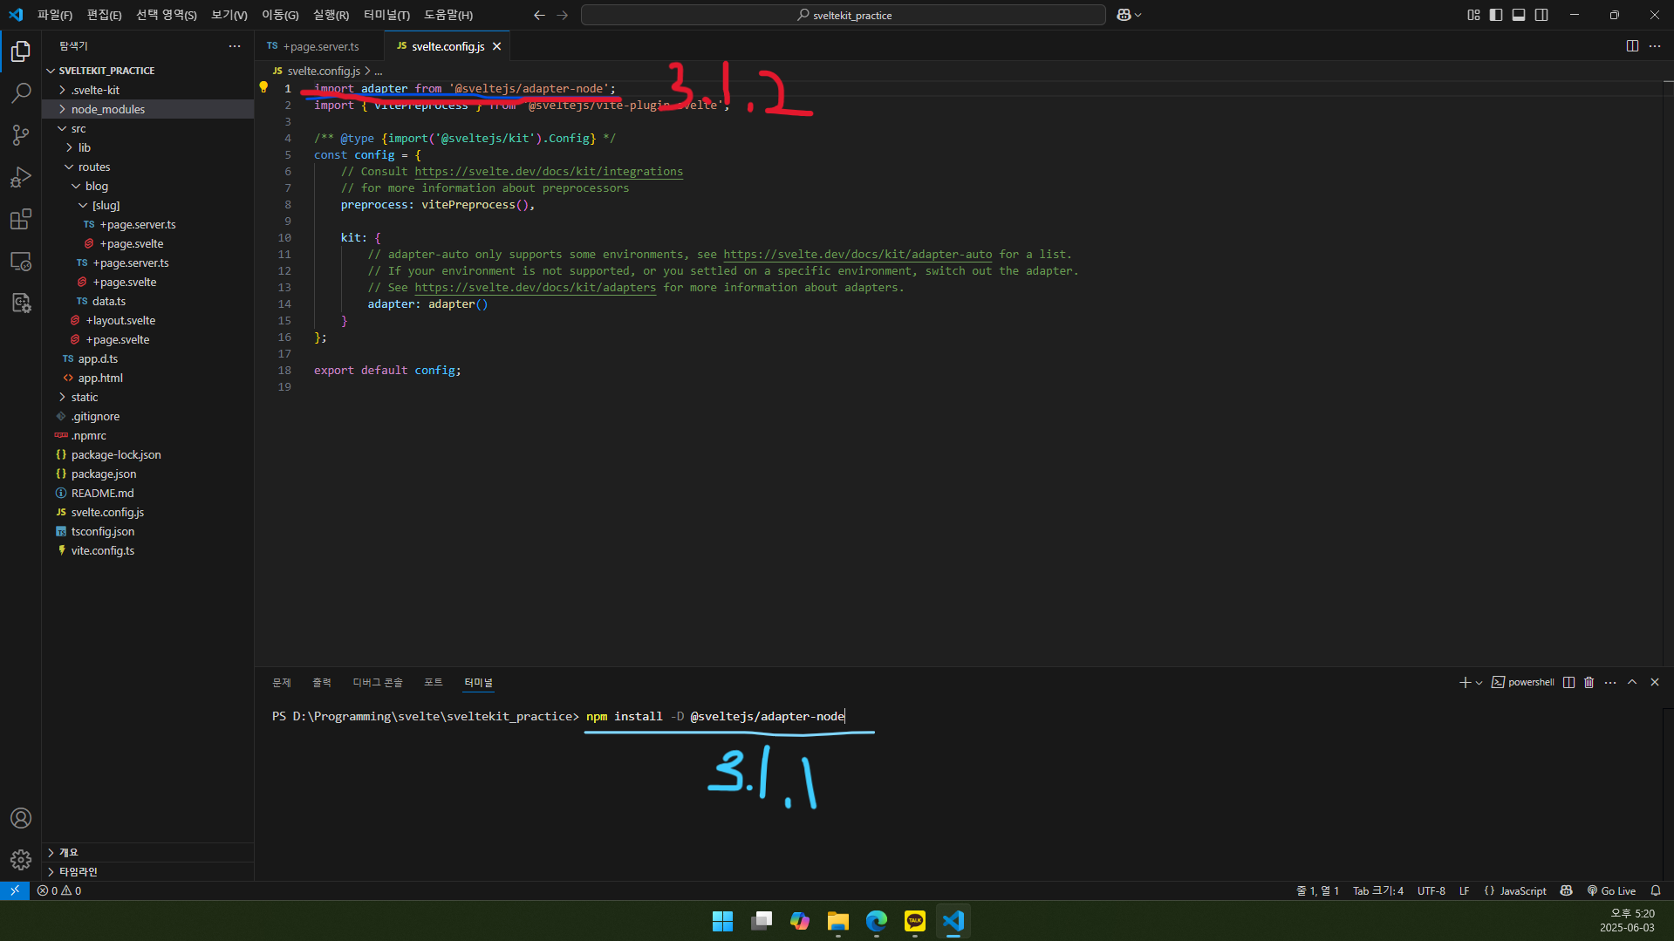Switch to the 문제 problems panel tab
This screenshot has height=941, width=1674.
coord(282,682)
